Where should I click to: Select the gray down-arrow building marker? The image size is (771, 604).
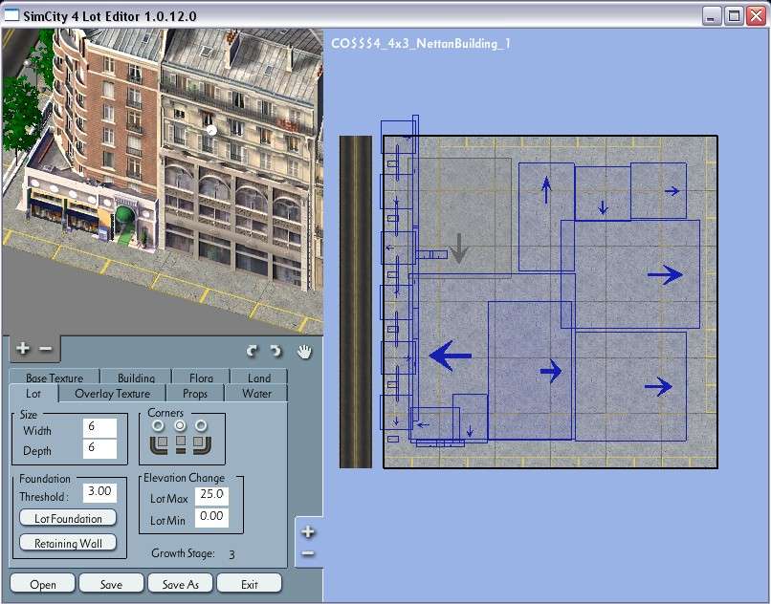(x=459, y=248)
